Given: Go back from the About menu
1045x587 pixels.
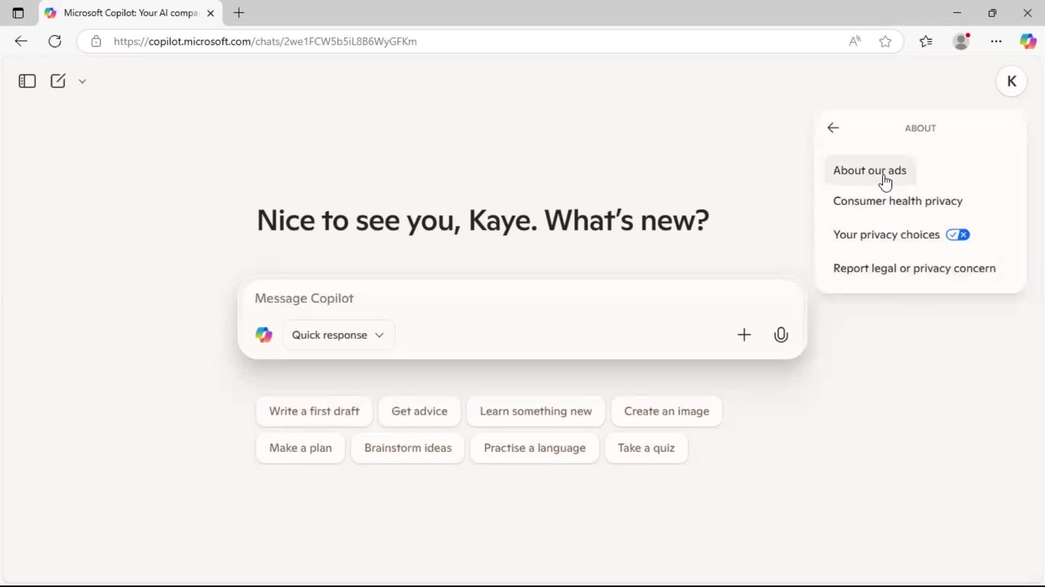Looking at the screenshot, I should coord(833,128).
